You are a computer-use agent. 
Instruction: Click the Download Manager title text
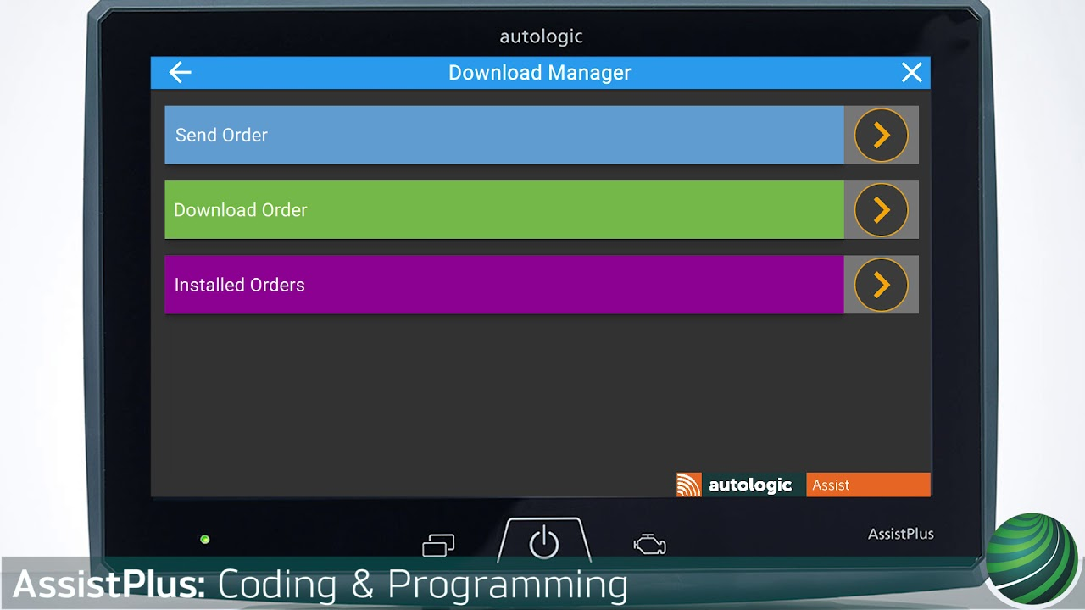click(x=539, y=73)
